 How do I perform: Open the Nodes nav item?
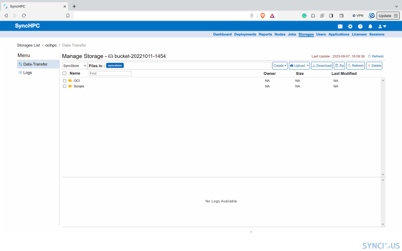[279, 34]
